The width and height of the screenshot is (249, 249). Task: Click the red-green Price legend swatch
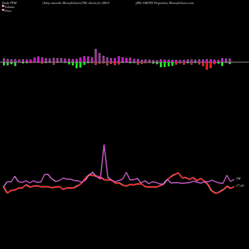3,10
